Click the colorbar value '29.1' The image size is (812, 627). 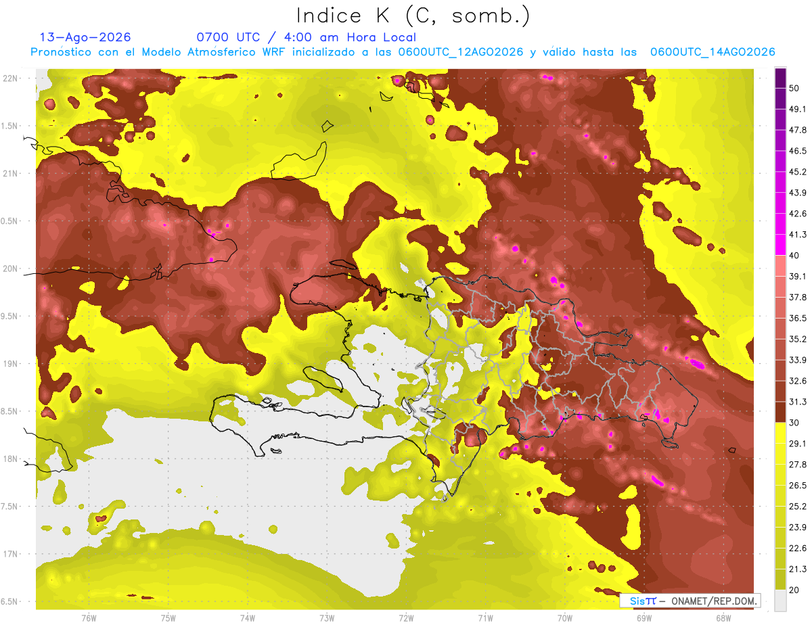pyautogui.click(x=798, y=444)
